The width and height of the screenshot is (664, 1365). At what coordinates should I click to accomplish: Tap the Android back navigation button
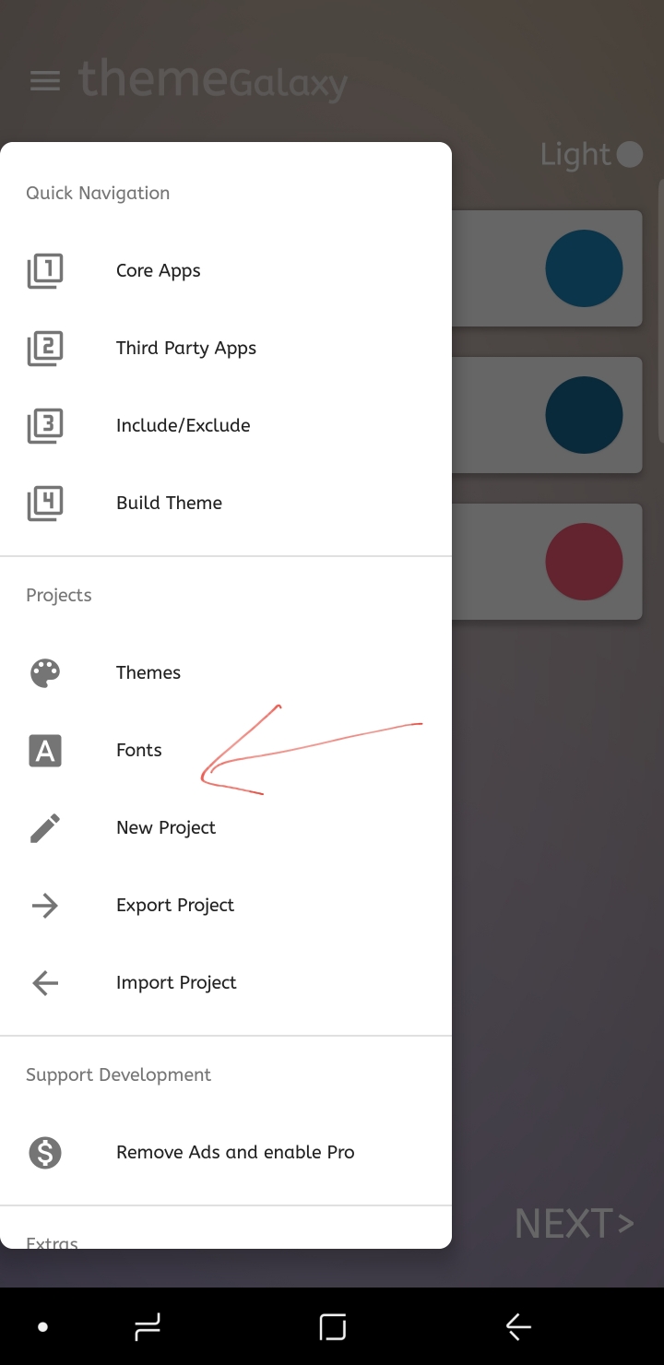pos(518,1327)
